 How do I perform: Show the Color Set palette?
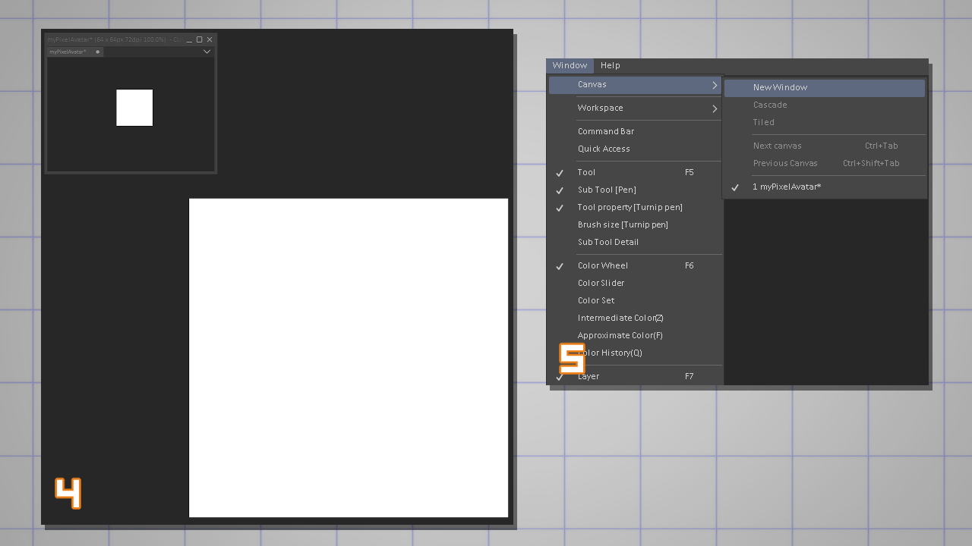click(596, 301)
